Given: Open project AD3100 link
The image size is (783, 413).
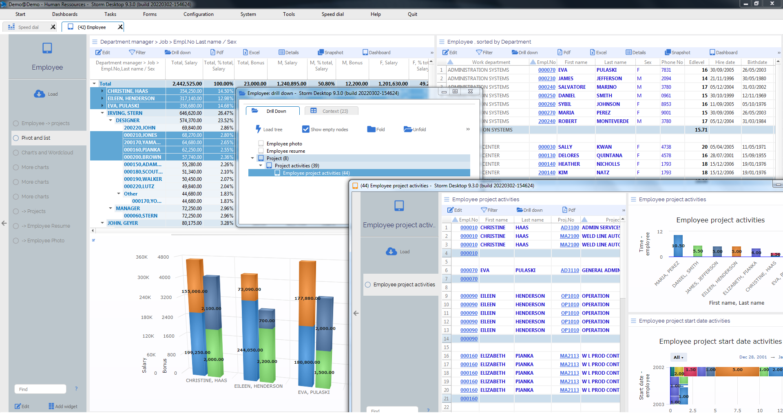Looking at the screenshot, I should coord(570,228).
